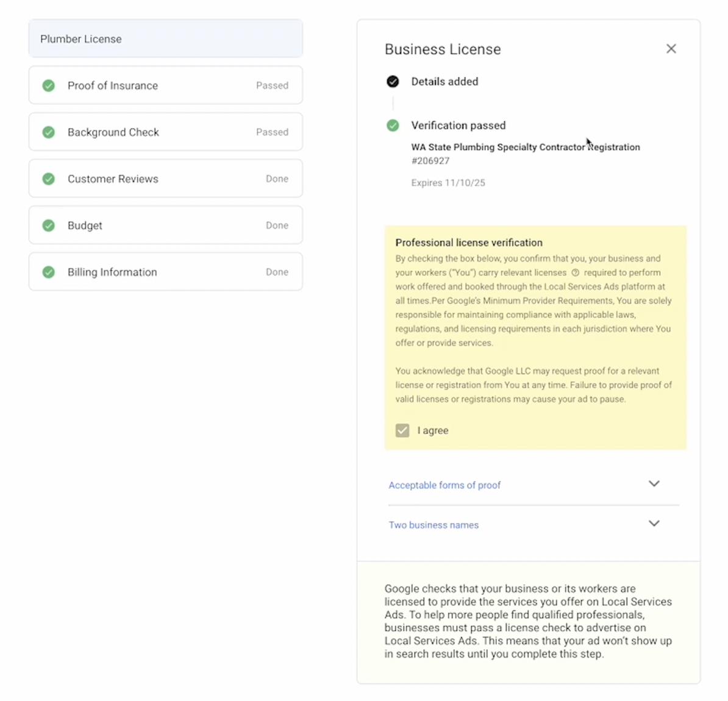Expand the Two business names chevron
Image resolution: width=728 pixels, height=701 pixels.
click(654, 524)
